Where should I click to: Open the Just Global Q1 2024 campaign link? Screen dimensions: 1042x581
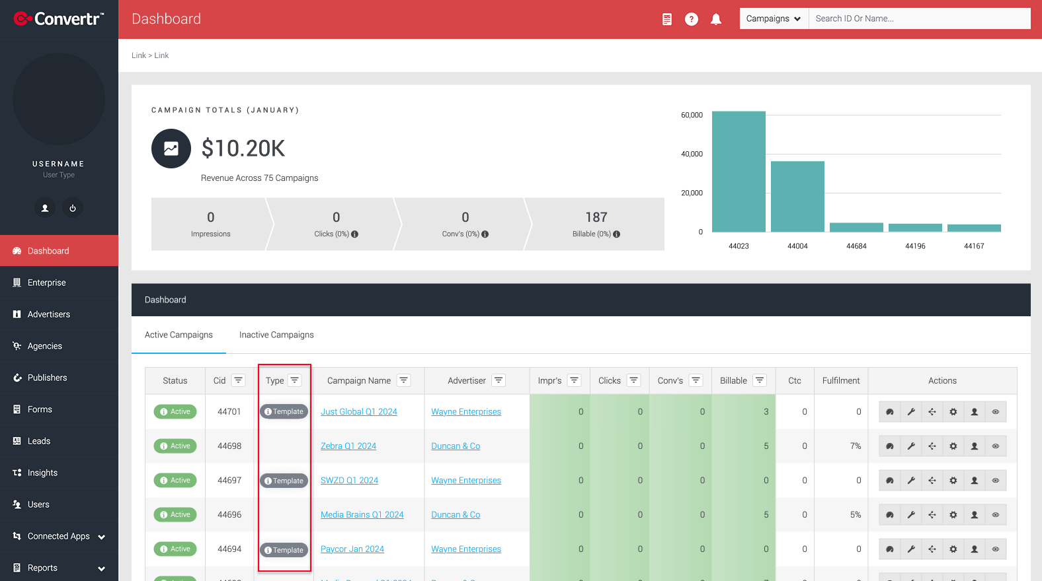[x=359, y=411]
